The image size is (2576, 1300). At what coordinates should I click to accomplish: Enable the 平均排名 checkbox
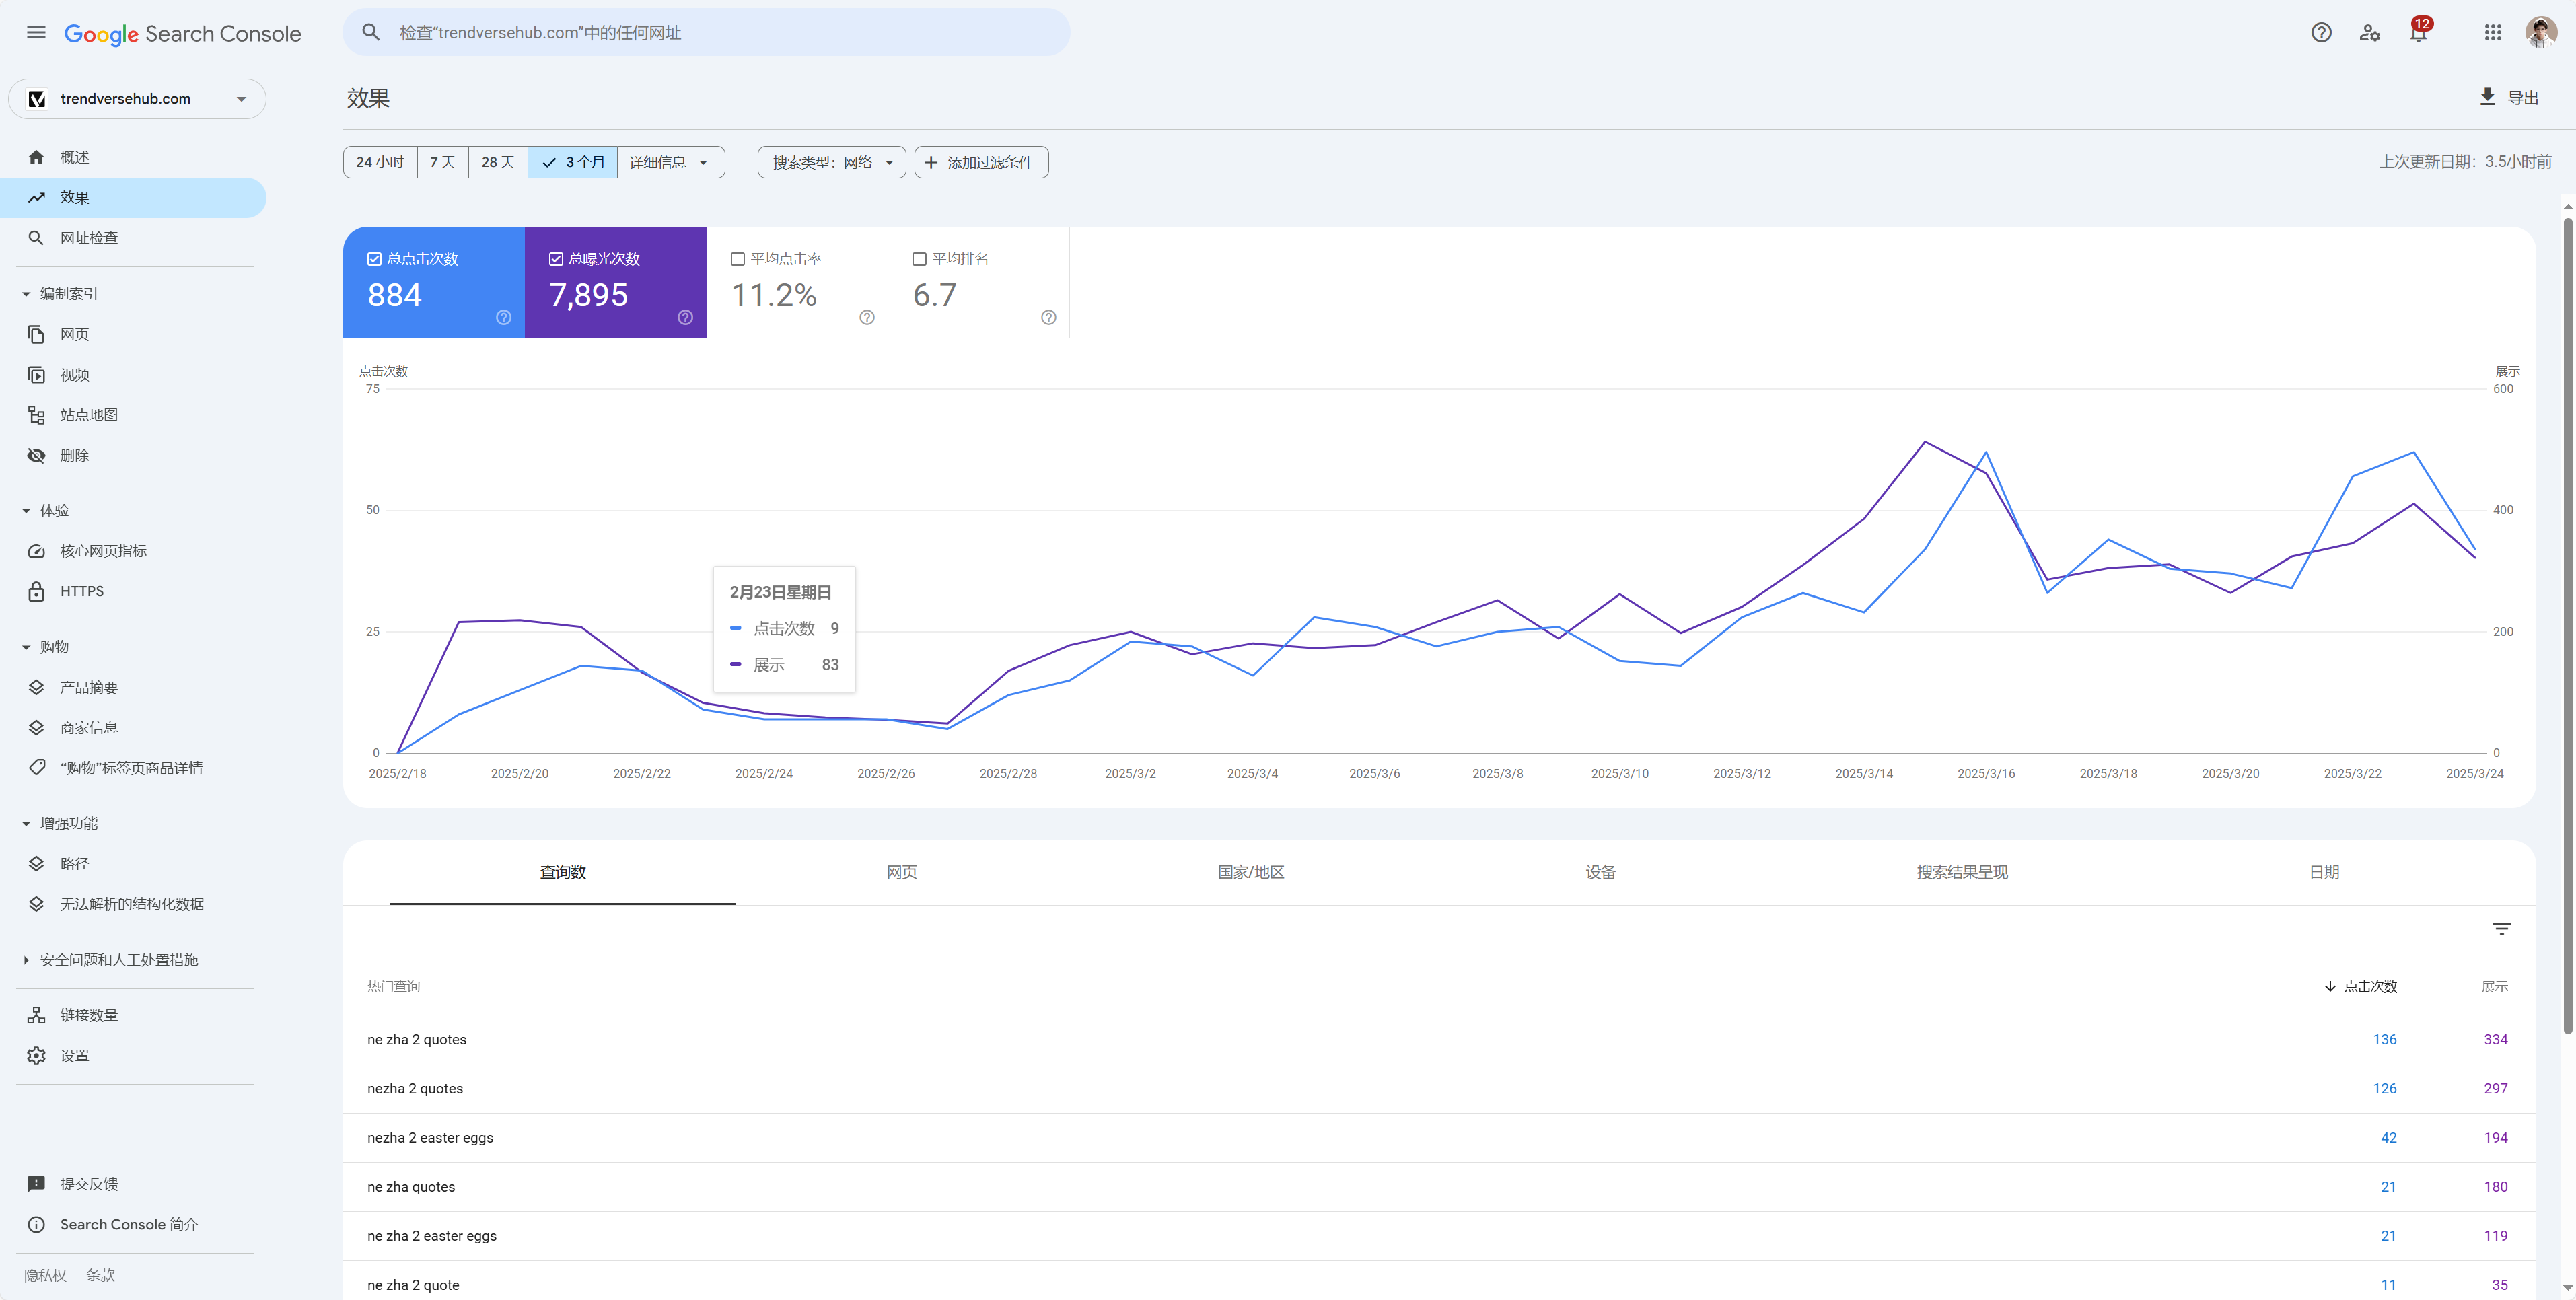[919, 259]
